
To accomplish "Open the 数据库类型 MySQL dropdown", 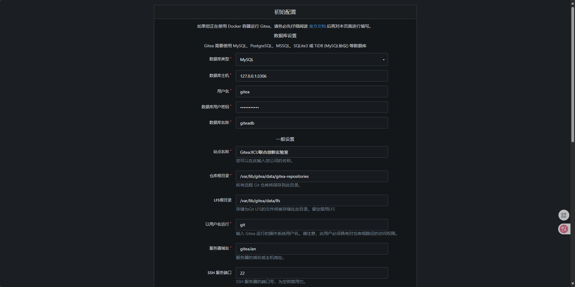I will coord(312,60).
